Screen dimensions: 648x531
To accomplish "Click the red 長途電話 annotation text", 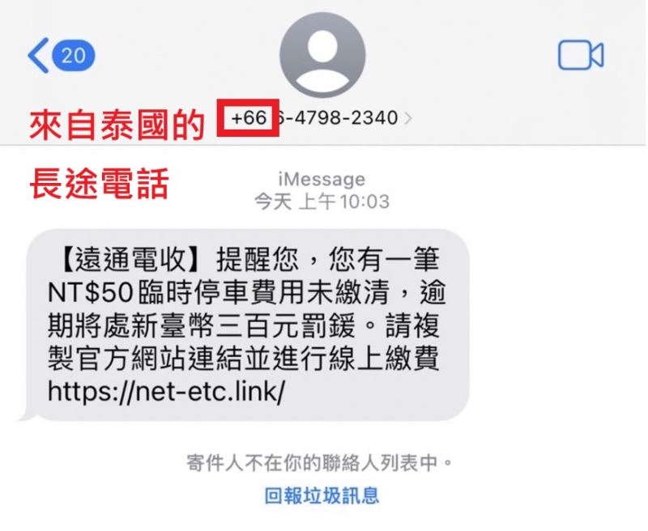I will [100, 184].
